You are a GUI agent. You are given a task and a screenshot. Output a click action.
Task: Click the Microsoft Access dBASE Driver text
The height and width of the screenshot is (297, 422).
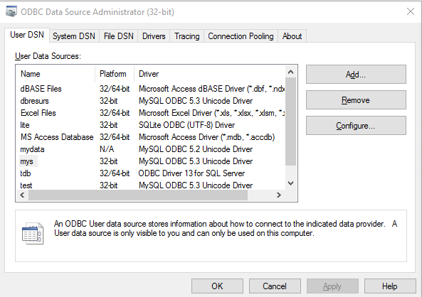click(211, 89)
